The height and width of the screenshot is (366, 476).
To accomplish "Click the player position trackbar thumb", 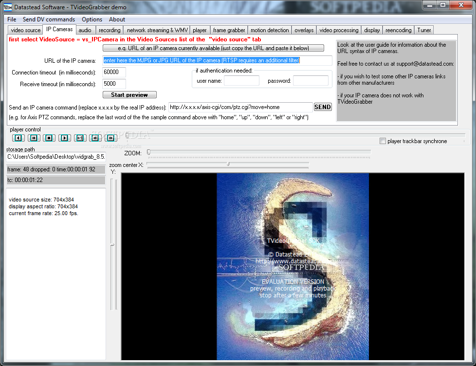I will click(x=127, y=135).
